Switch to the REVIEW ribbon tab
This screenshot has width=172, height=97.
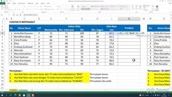pyautogui.click(x=42, y=4)
